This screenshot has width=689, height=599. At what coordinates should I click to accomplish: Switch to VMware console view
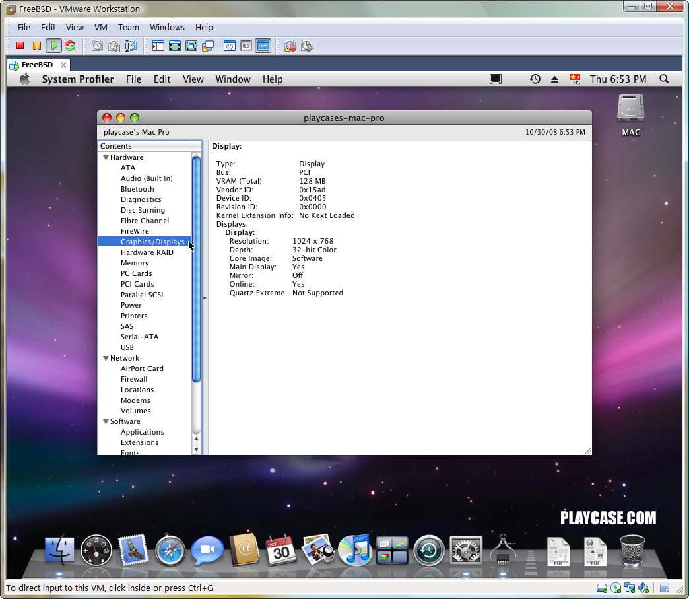263,46
